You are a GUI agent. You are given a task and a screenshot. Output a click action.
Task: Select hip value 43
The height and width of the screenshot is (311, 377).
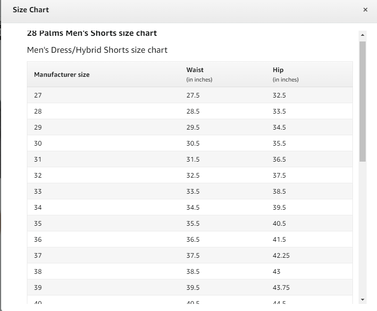[276, 271]
